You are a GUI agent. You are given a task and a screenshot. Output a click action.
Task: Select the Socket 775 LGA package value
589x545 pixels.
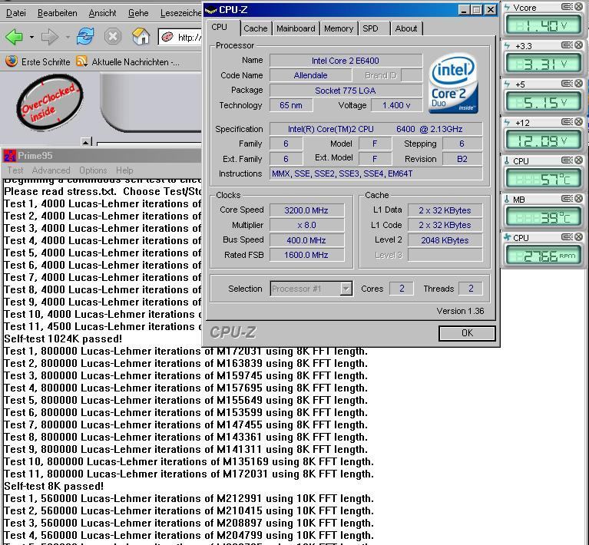click(x=346, y=91)
